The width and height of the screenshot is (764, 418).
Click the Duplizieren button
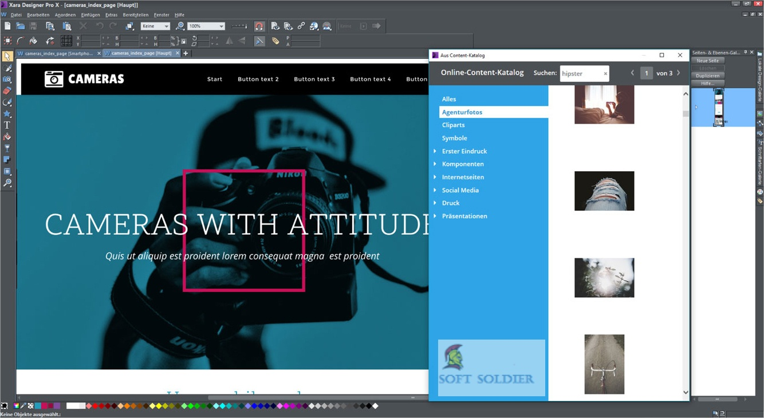tap(708, 76)
